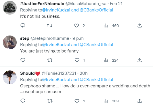
Task: Open @IrvineKudzai link in step's reply
Action: pos(56,45)
